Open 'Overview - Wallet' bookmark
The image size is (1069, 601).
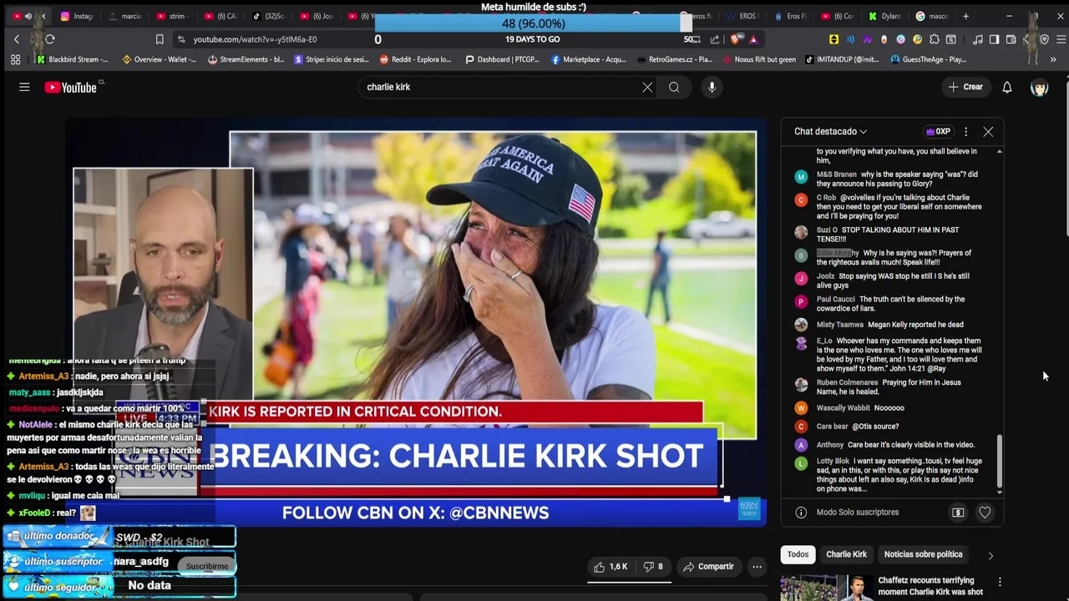(x=159, y=59)
